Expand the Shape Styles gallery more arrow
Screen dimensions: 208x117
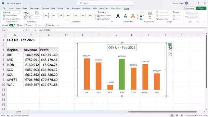pyautogui.click(x=95, y=18)
